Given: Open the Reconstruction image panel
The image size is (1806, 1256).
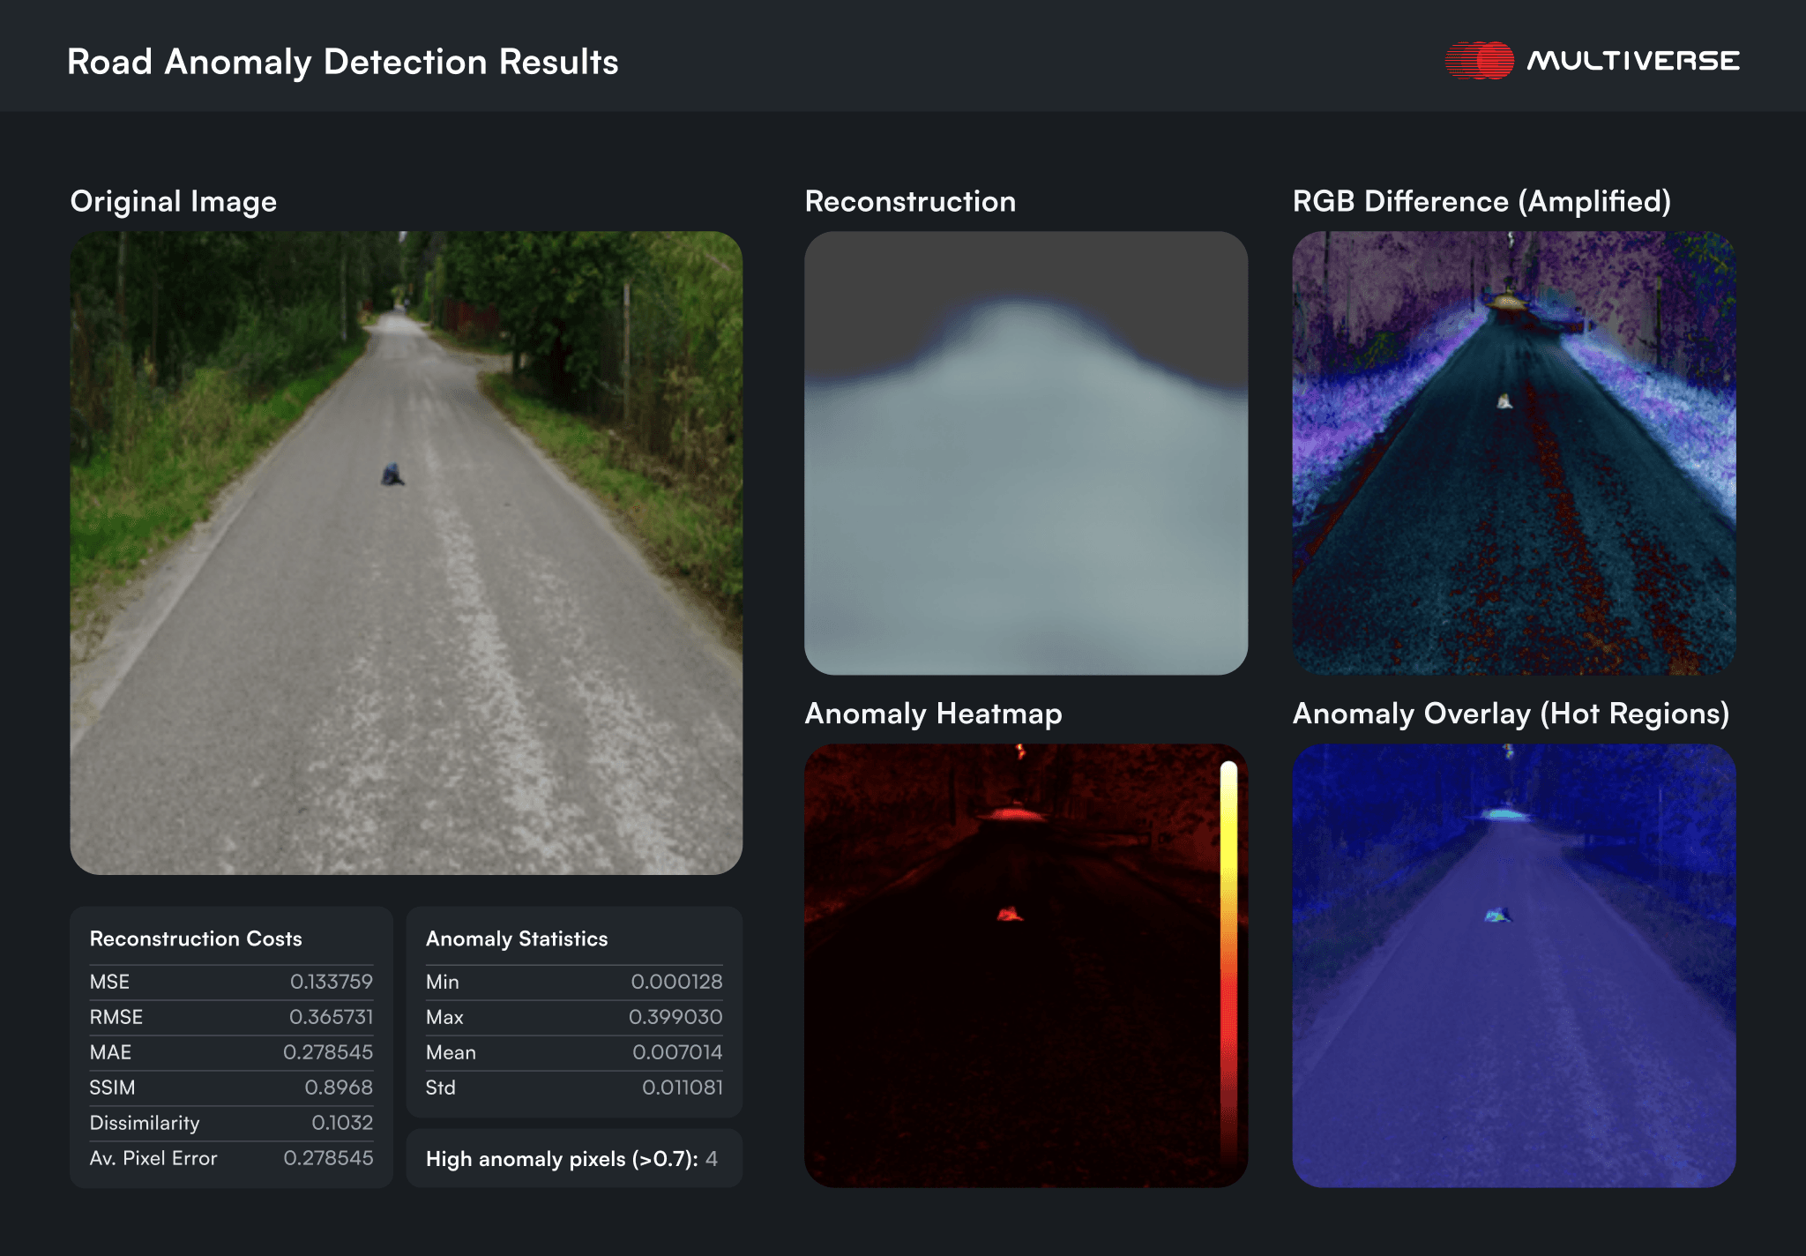Looking at the screenshot, I should pos(1026,452).
